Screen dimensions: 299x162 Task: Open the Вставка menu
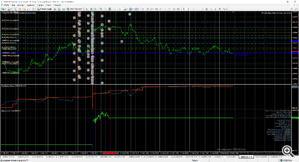coord(21,5)
